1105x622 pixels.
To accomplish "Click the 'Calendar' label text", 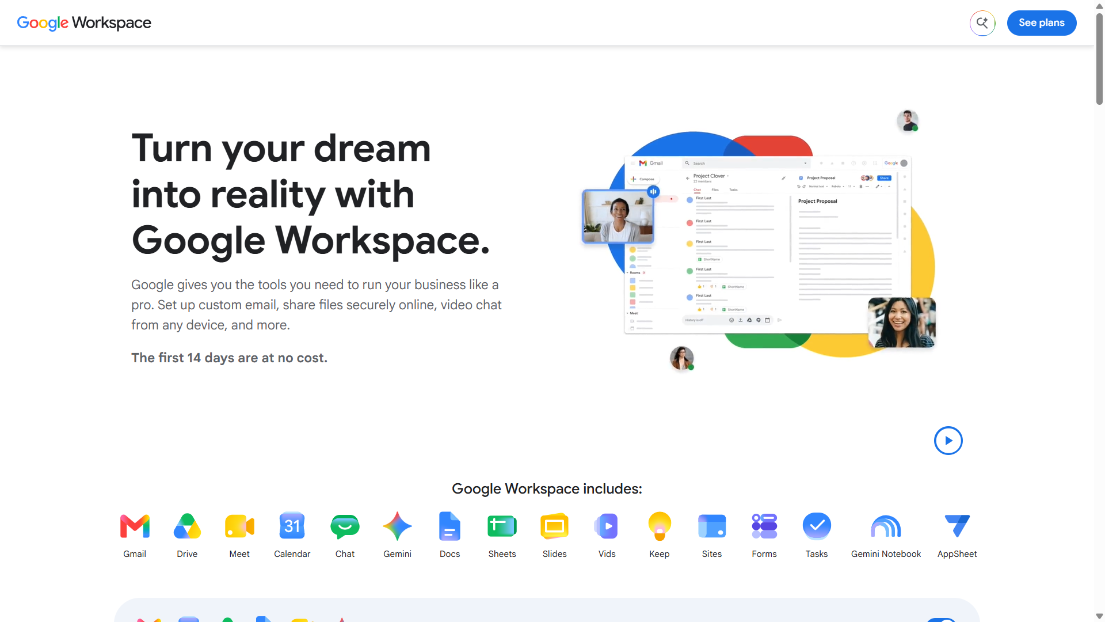I will point(292,554).
